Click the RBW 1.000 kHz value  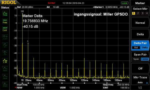coord(39,87)
